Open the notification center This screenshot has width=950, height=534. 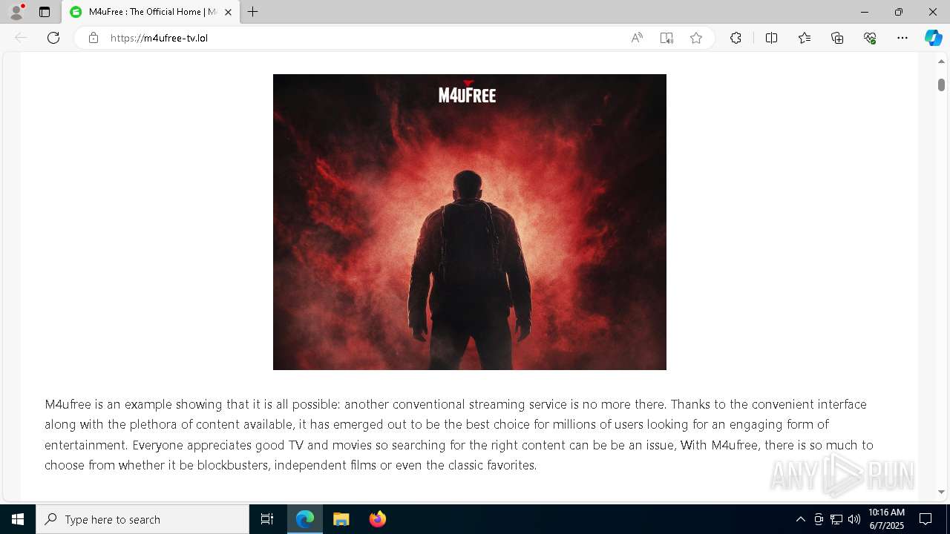[926, 519]
